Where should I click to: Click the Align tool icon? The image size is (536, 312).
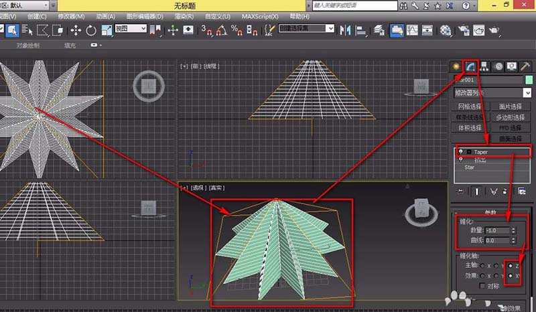tap(360, 30)
